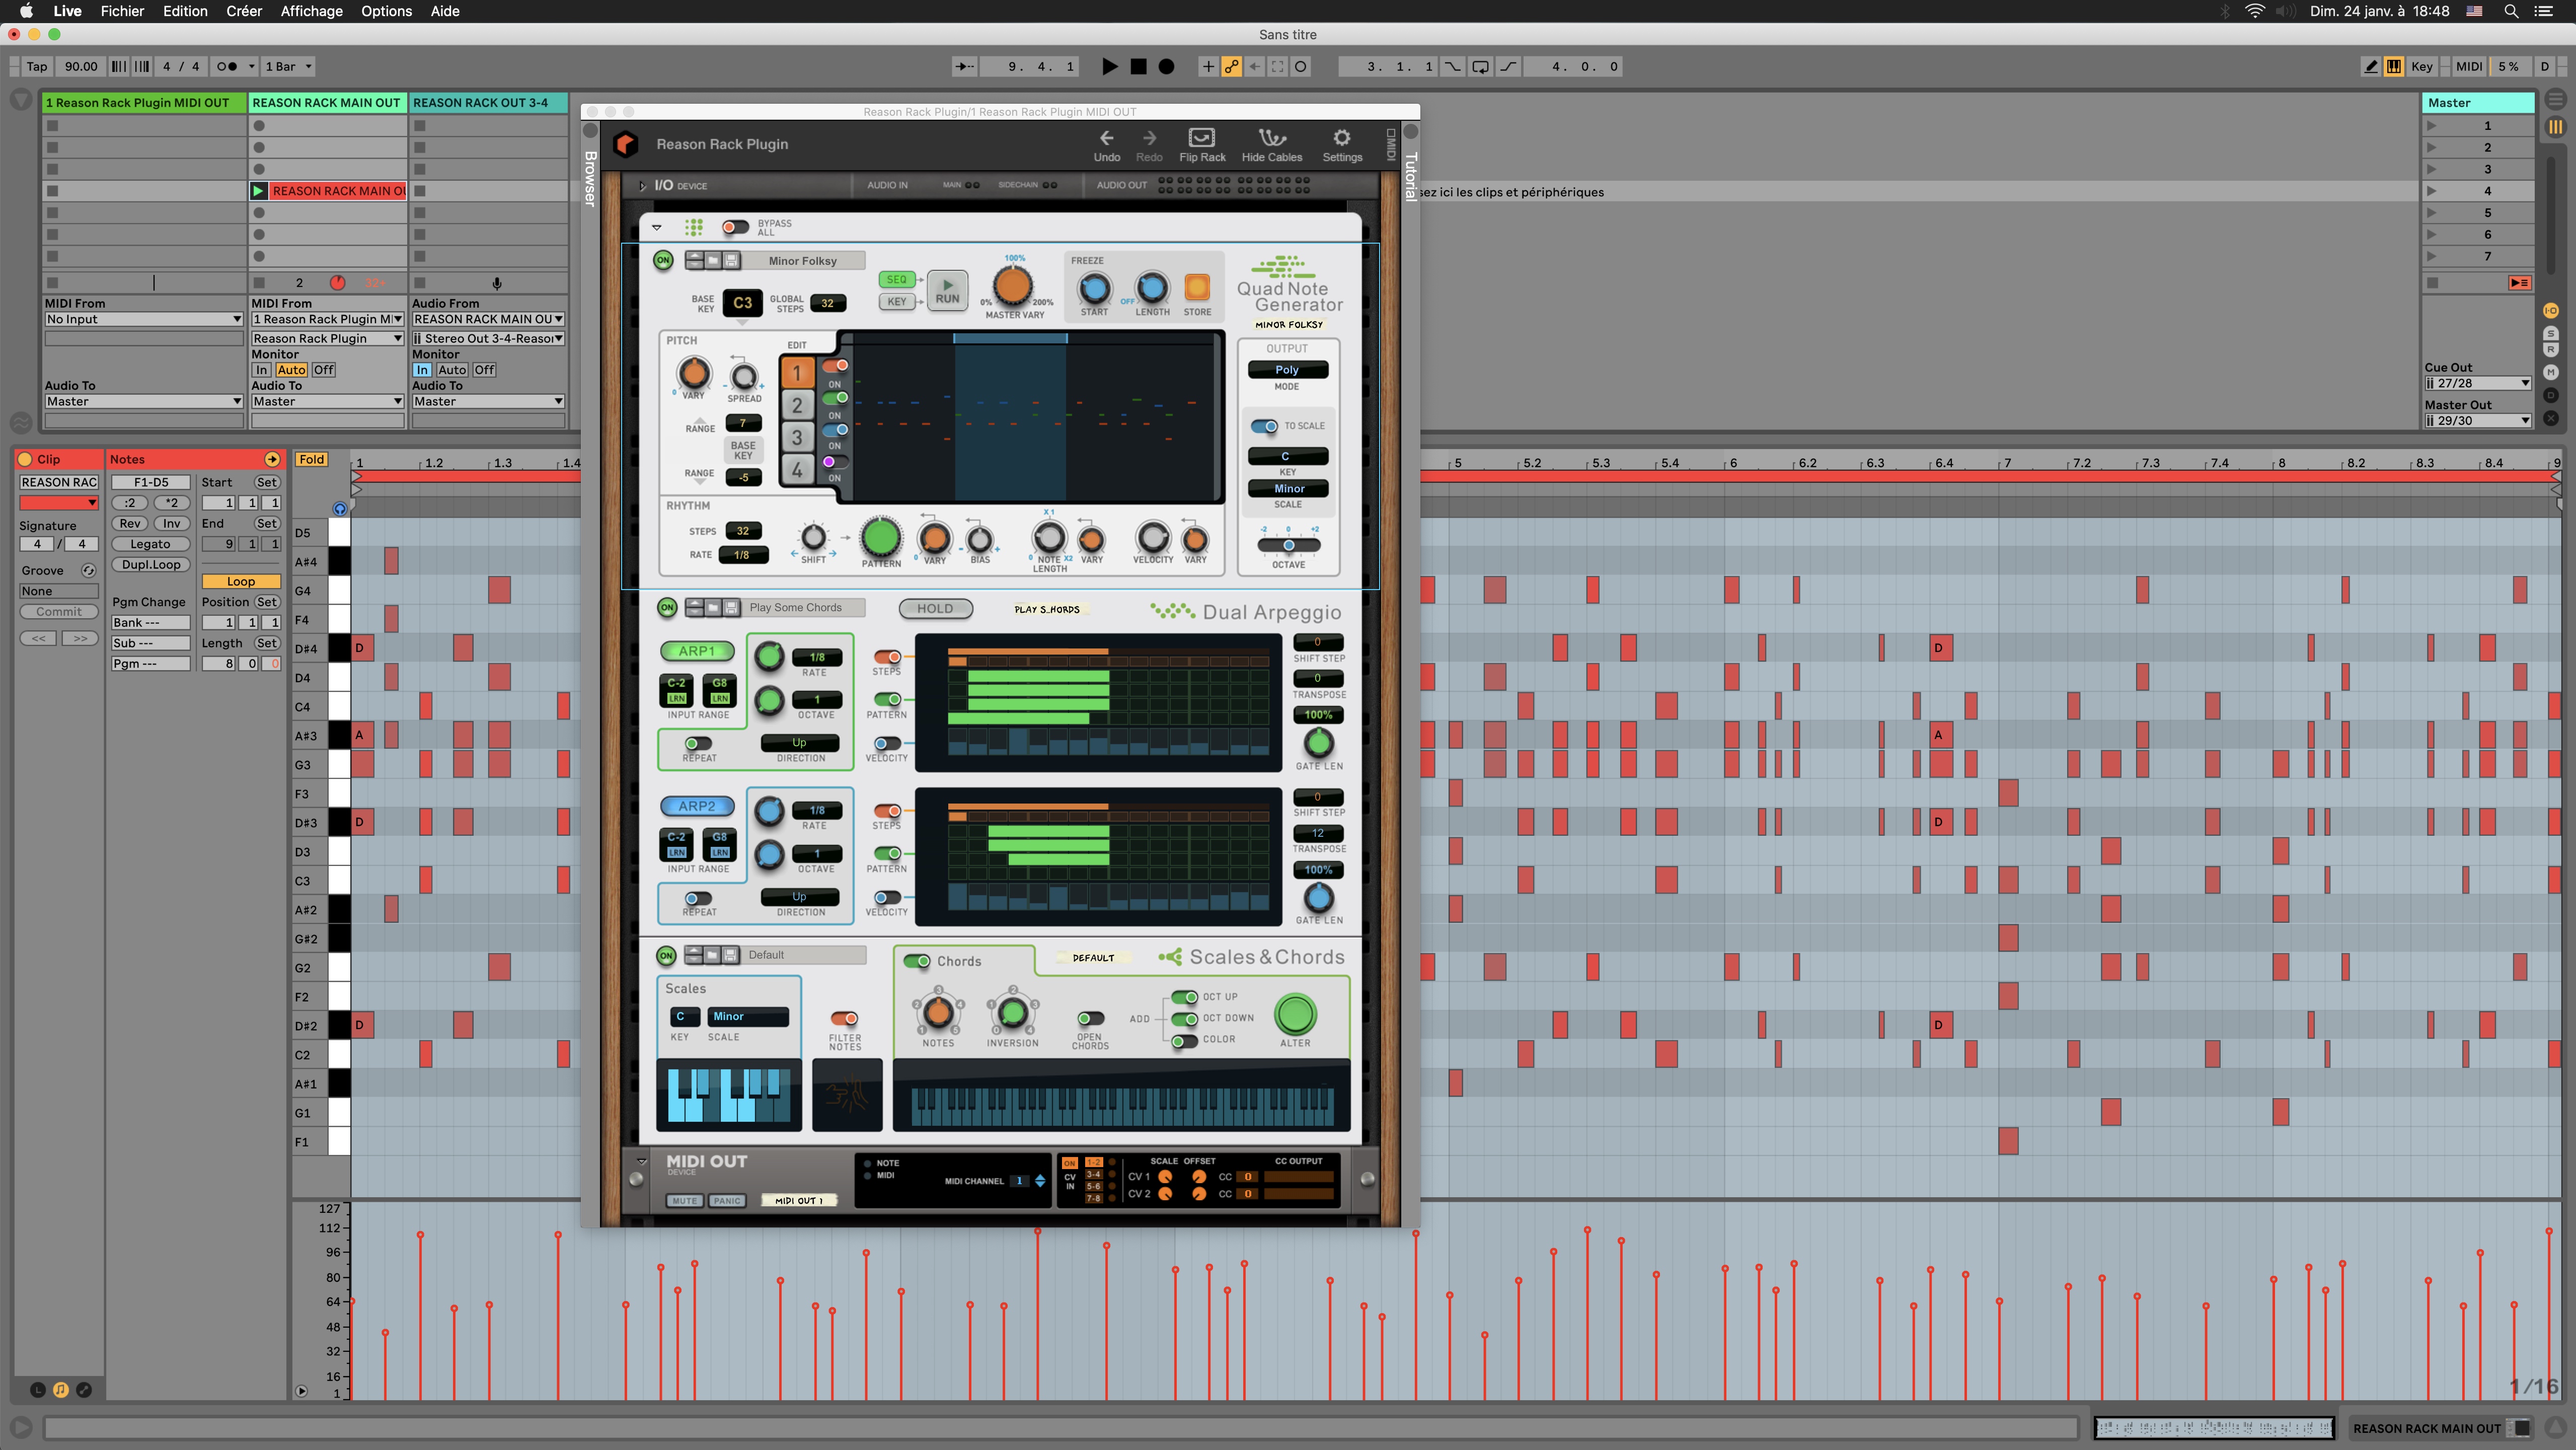Open the Aide menu

(x=444, y=11)
